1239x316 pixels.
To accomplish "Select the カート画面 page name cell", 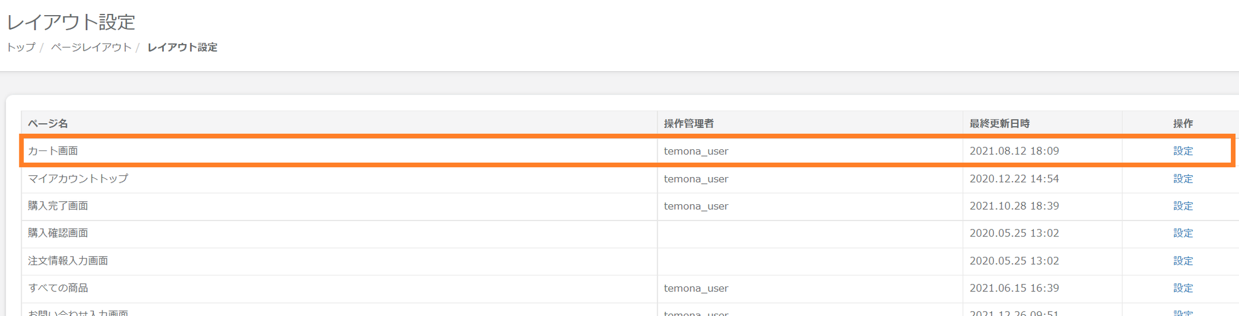I will tap(53, 151).
